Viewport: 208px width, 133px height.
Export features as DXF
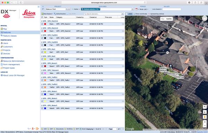pyautogui.click(x=50, y=129)
